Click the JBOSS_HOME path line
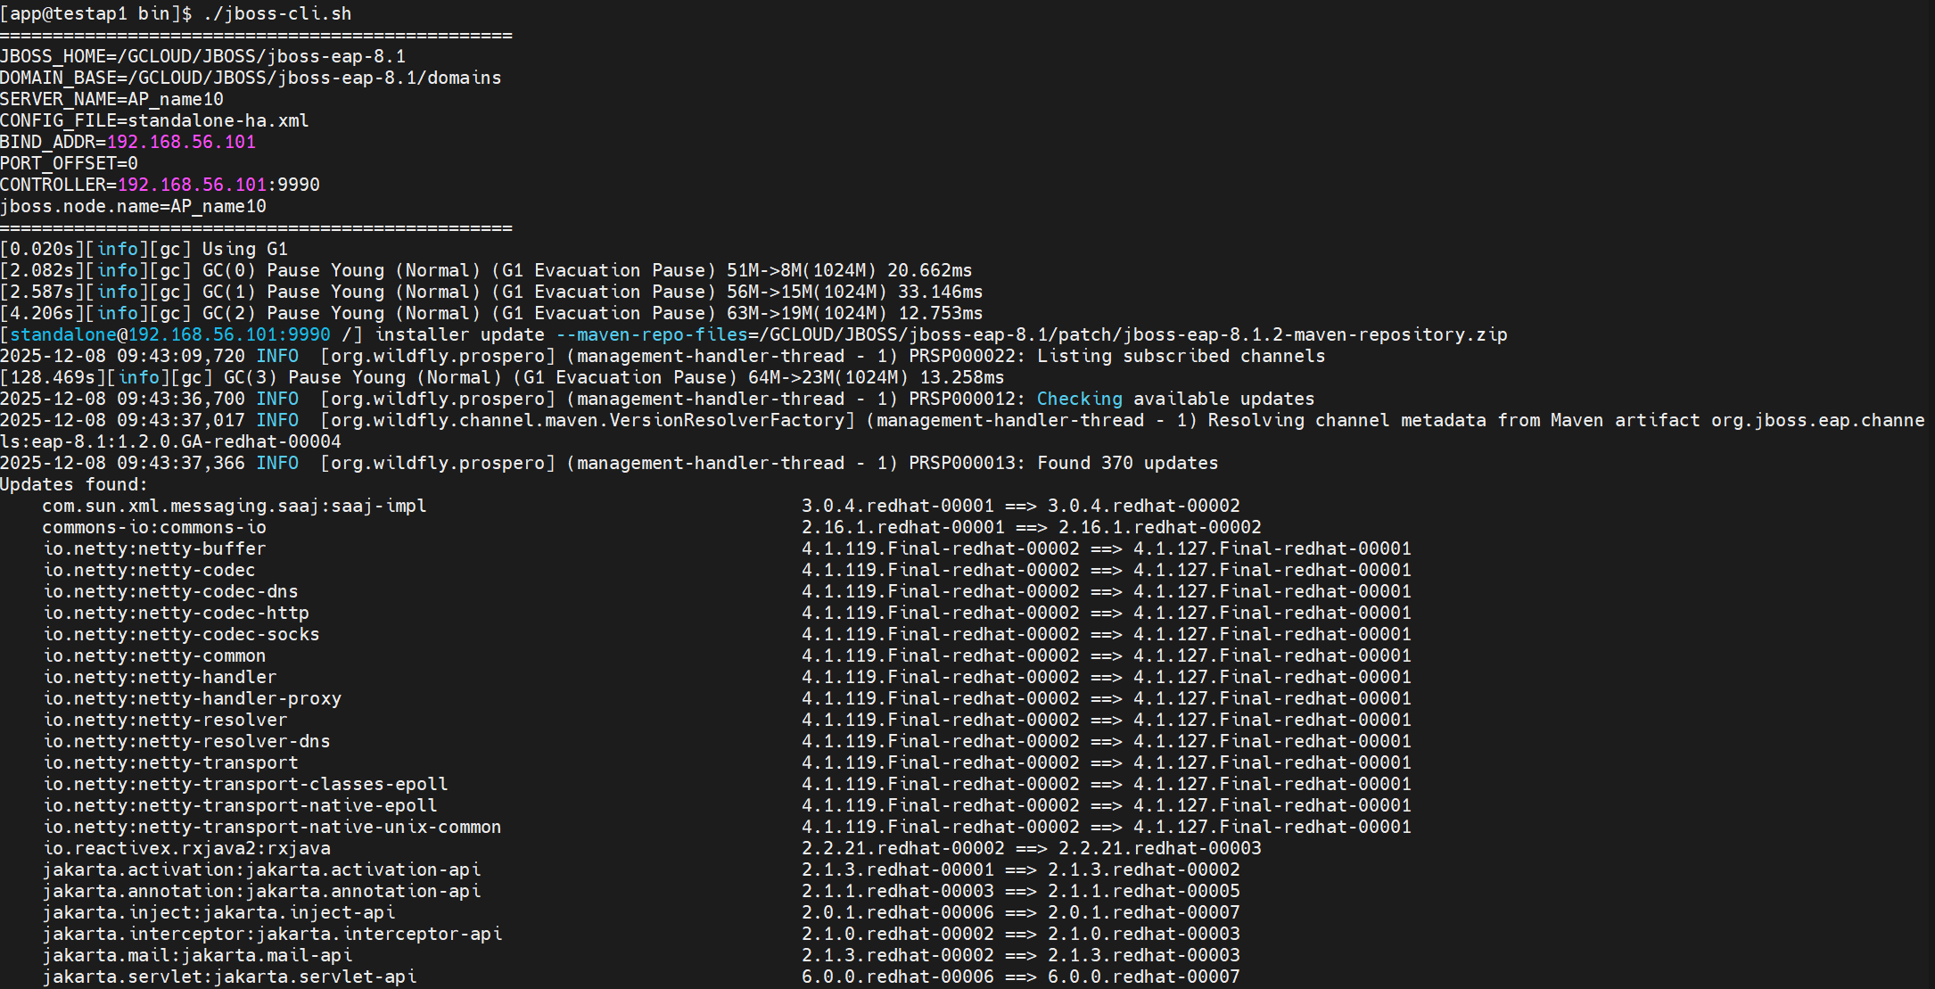The height and width of the screenshot is (989, 1935). pos(202,56)
